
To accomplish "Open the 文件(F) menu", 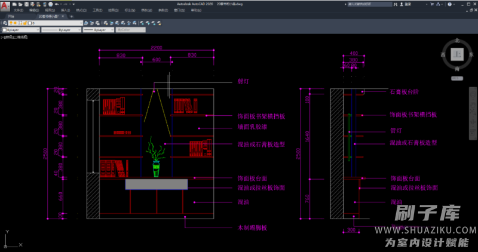I will point(19,10).
